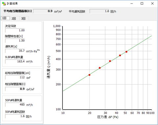
Task: Select the 総相当隙間面積 field showing 112
Action: point(15,78)
